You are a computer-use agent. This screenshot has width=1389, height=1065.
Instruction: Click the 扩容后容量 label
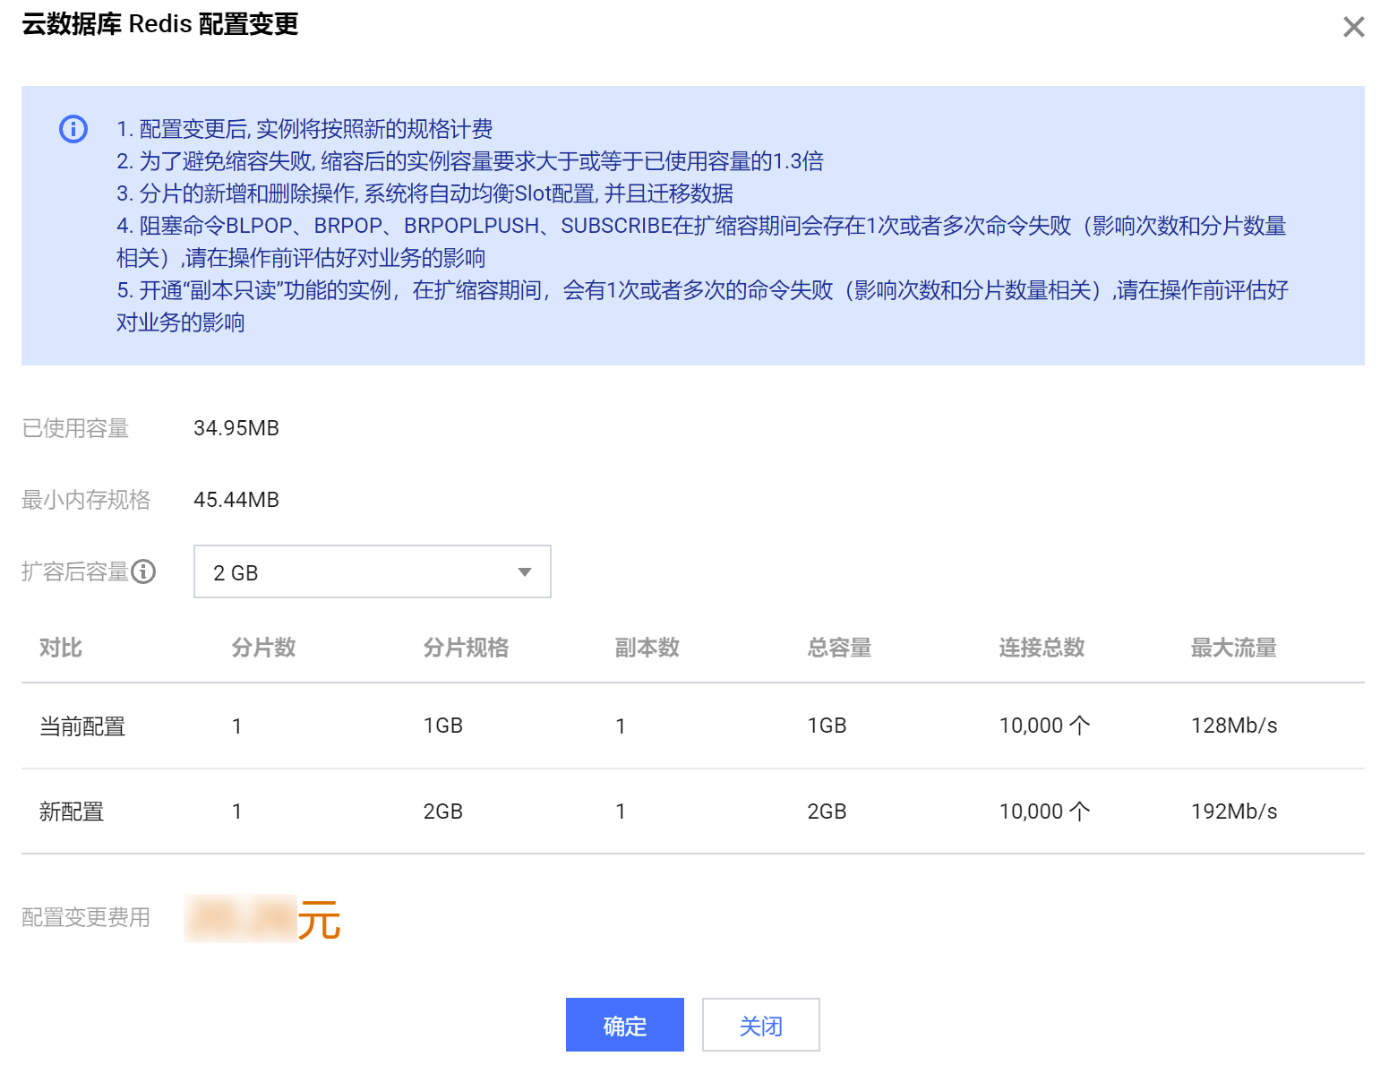click(x=75, y=571)
